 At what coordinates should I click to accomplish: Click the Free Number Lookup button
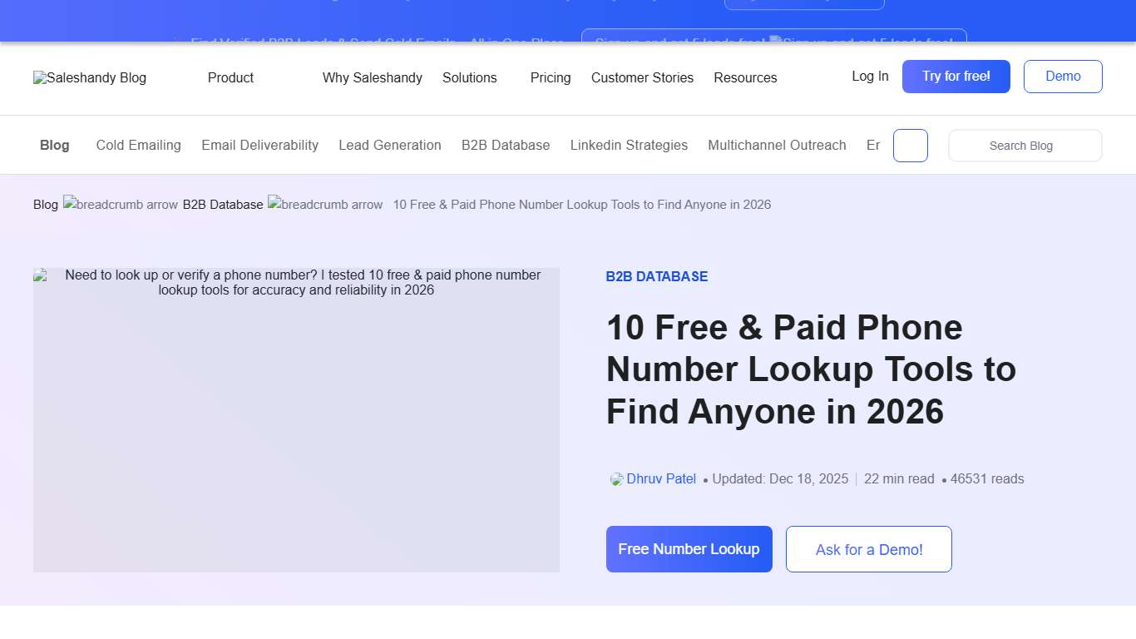coord(689,549)
